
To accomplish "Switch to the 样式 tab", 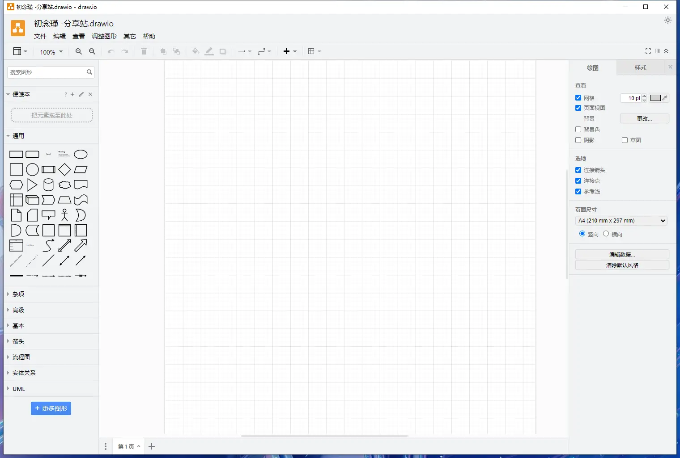I will 640,67.
